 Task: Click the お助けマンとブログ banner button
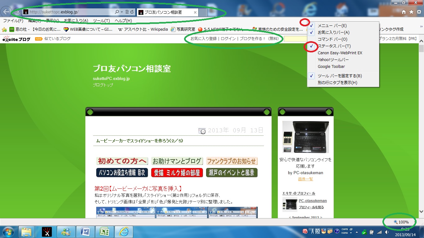[177, 161]
